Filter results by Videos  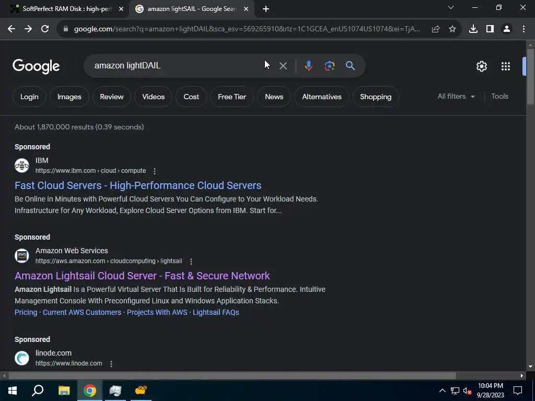click(153, 97)
